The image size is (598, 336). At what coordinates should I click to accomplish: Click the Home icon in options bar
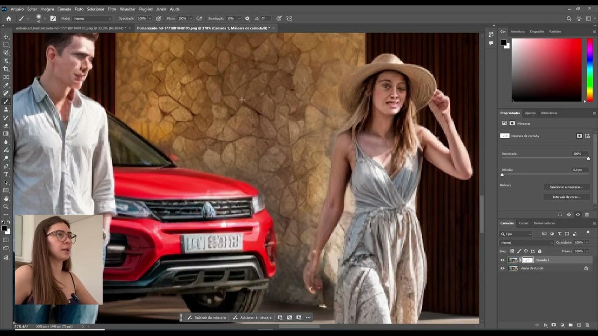[8, 19]
